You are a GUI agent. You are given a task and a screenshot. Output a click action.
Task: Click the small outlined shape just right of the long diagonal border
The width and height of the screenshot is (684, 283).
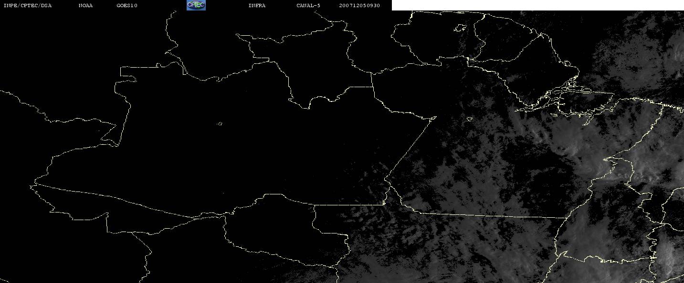pos(470,119)
